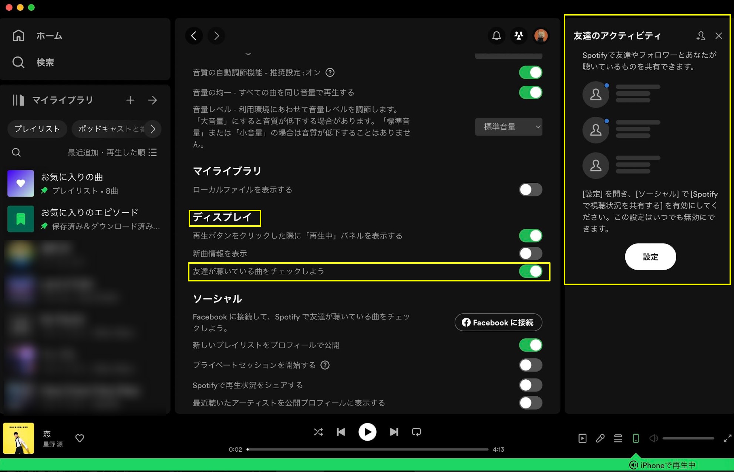This screenshot has height=472, width=734.
Task: Open 検索 search in the sidebar
Action: 33,62
